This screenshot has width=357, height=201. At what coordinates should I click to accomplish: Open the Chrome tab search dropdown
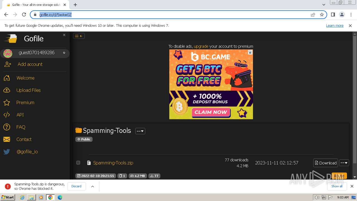point(324,5)
